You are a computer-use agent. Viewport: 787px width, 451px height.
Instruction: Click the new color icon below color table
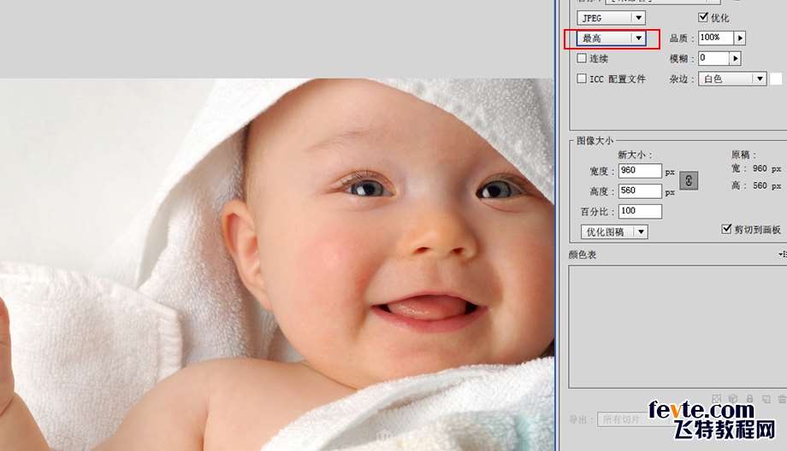[x=766, y=398]
